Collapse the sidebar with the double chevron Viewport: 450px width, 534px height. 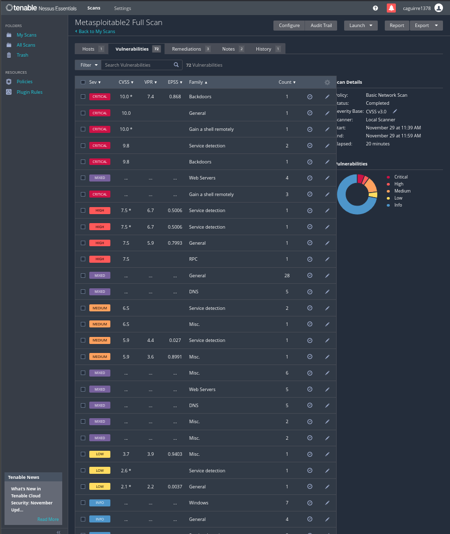tap(58, 531)
